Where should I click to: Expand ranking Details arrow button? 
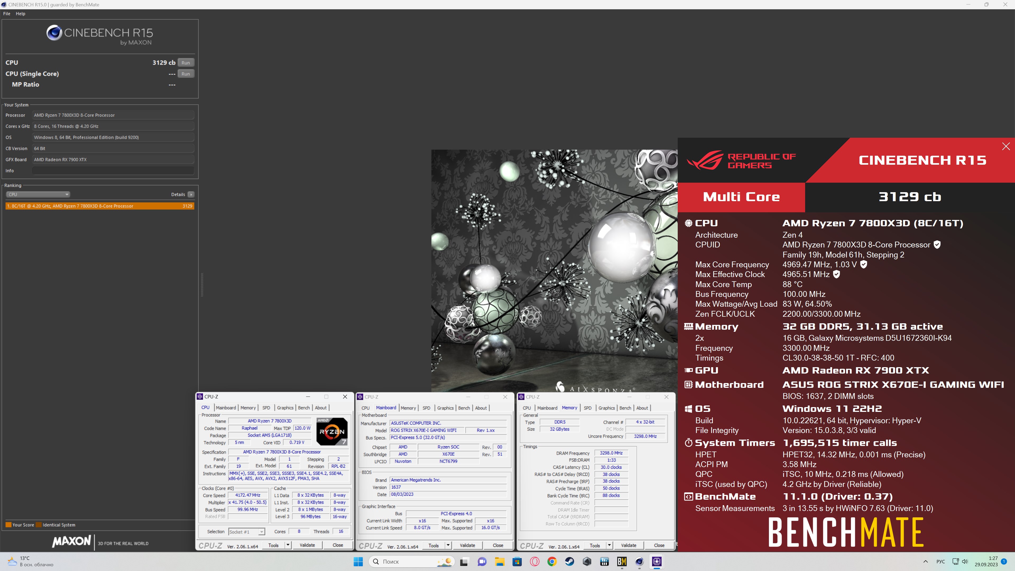(x=191, y=194)
